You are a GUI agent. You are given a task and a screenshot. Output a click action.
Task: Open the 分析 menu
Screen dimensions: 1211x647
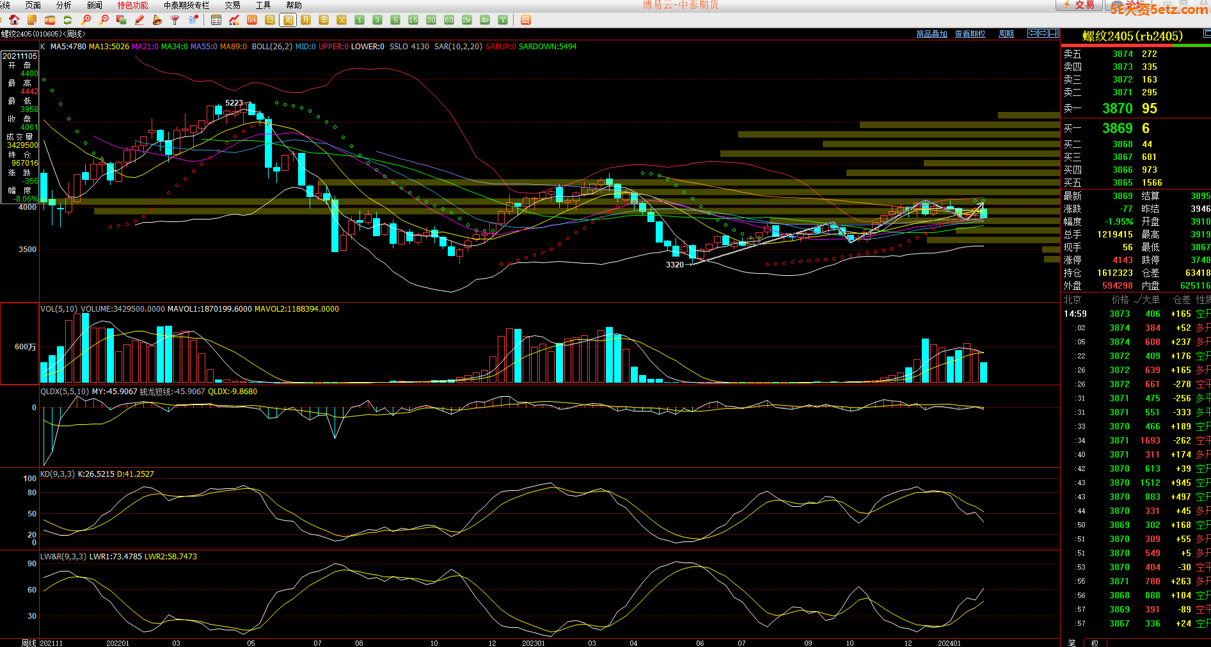[64, 5]
